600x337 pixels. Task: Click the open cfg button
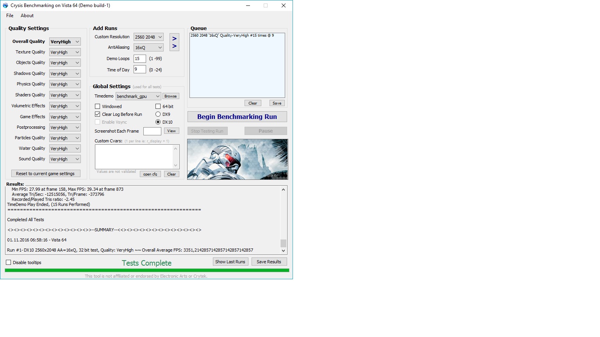coord(150,174)
